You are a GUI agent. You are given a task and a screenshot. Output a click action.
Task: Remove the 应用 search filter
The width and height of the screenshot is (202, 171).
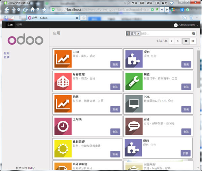[138, 34]
